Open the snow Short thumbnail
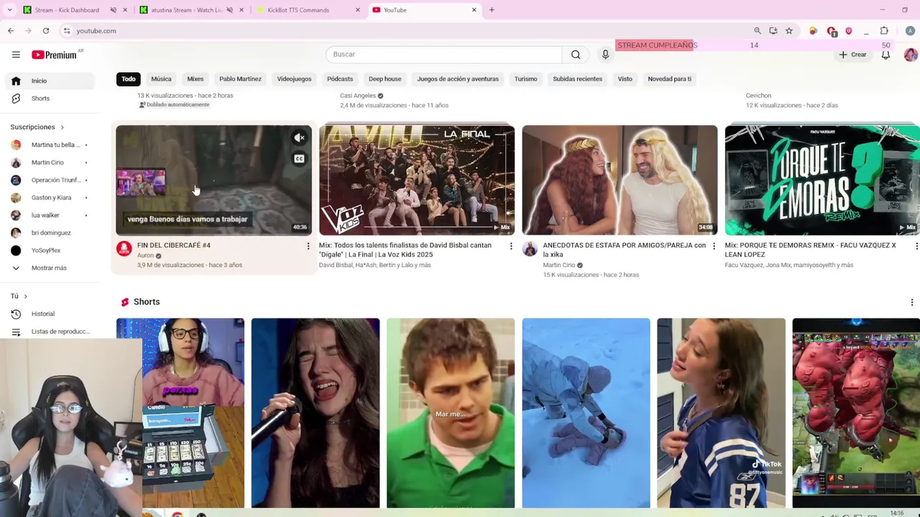 point(586,413)
